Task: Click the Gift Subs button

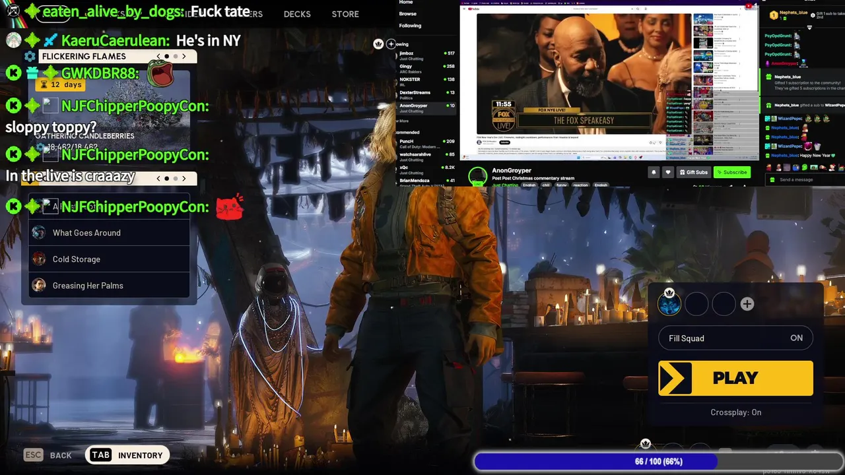Action: [x=693, y=172]
